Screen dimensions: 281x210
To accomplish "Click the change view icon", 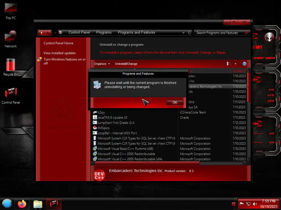I will [x=229, y=63].
